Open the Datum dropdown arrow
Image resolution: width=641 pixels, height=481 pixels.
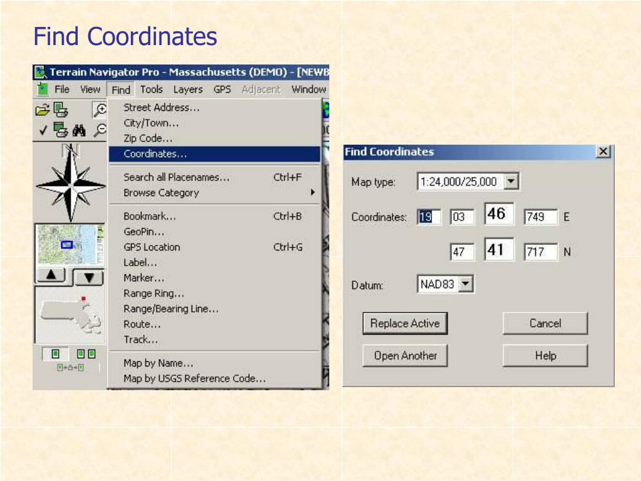tap(466, 284)
